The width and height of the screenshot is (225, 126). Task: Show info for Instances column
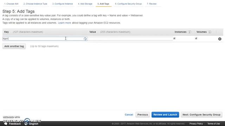point(189,32)
